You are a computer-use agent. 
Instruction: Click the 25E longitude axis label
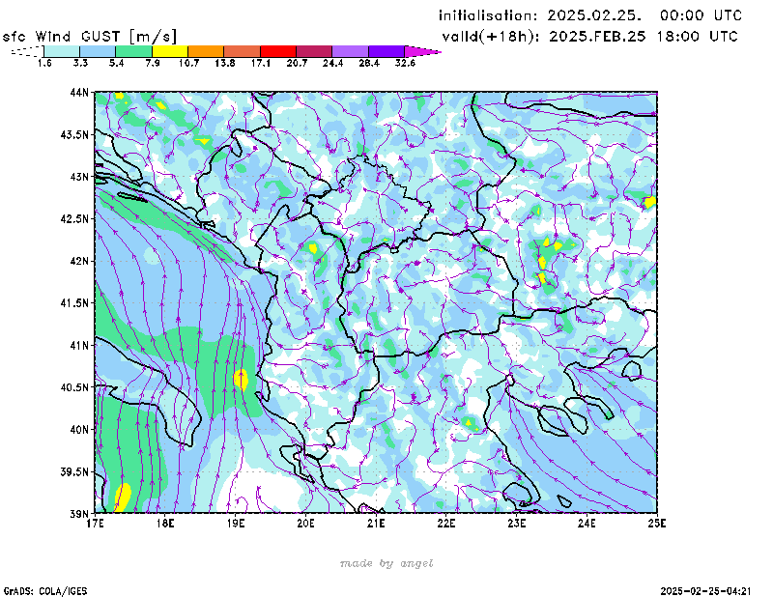coord(658,523)
